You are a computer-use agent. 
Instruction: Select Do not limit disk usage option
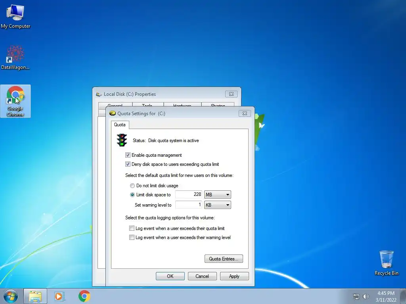pos(132,186)
